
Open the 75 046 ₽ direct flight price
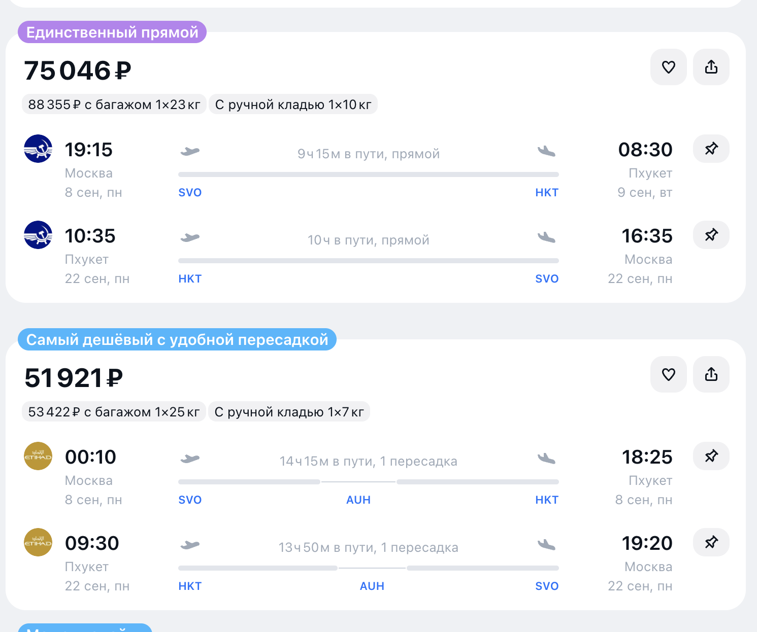[78, 71]
